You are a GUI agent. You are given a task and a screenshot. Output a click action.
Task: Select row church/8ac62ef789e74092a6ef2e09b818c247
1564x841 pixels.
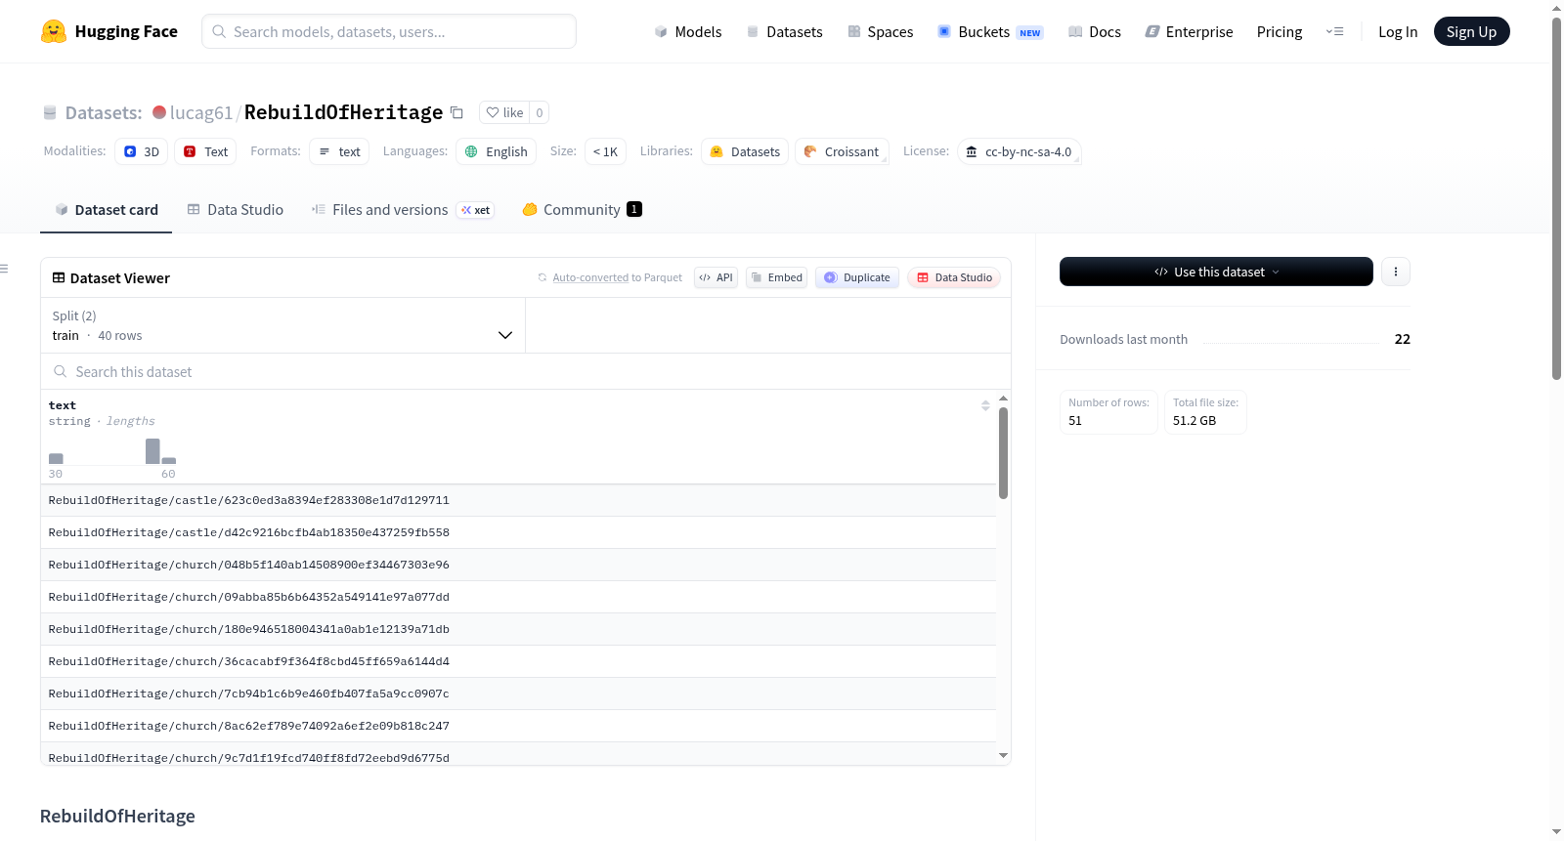click(518, 726)
